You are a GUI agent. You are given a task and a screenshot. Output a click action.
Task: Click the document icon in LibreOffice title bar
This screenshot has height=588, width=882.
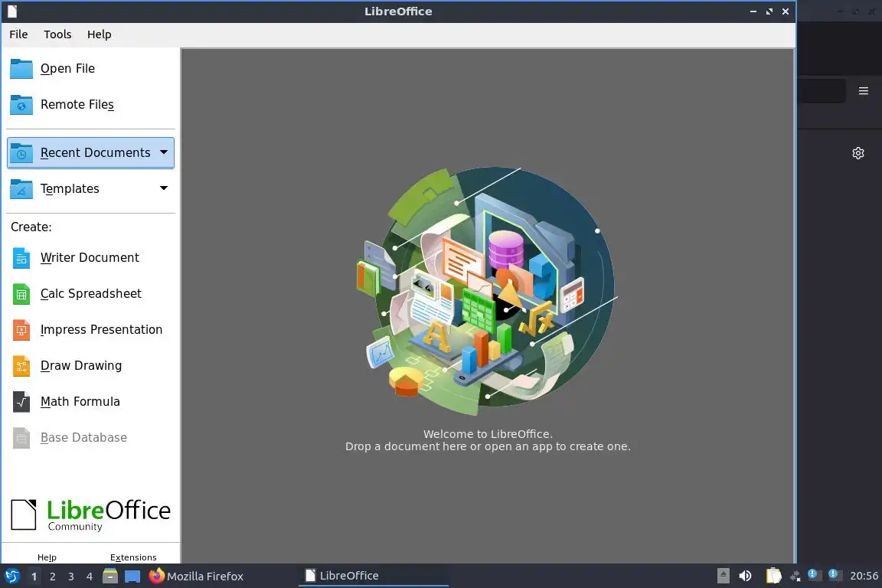[12, 11]
